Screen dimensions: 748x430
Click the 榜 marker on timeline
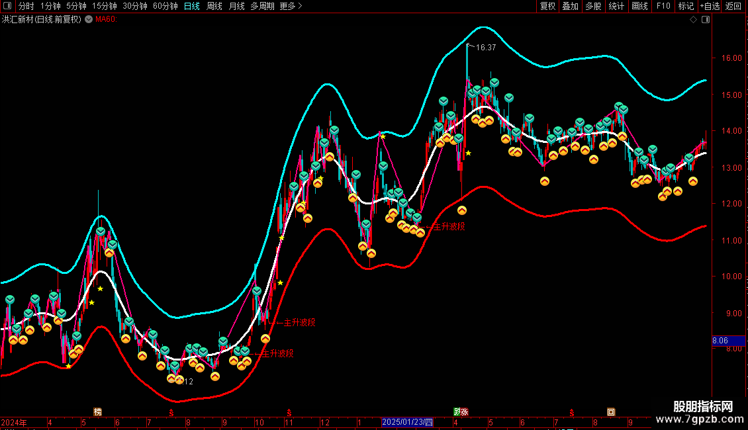(x=98, y=411)
